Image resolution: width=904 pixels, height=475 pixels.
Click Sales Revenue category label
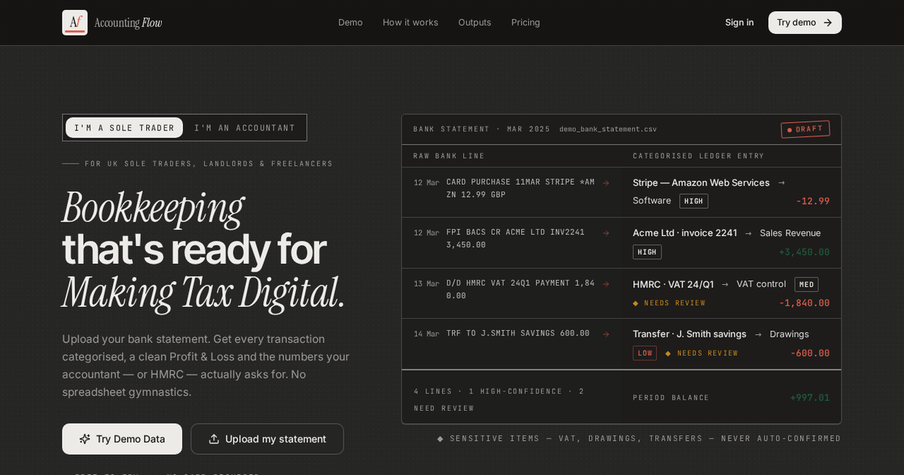click(x=790, y=233)
